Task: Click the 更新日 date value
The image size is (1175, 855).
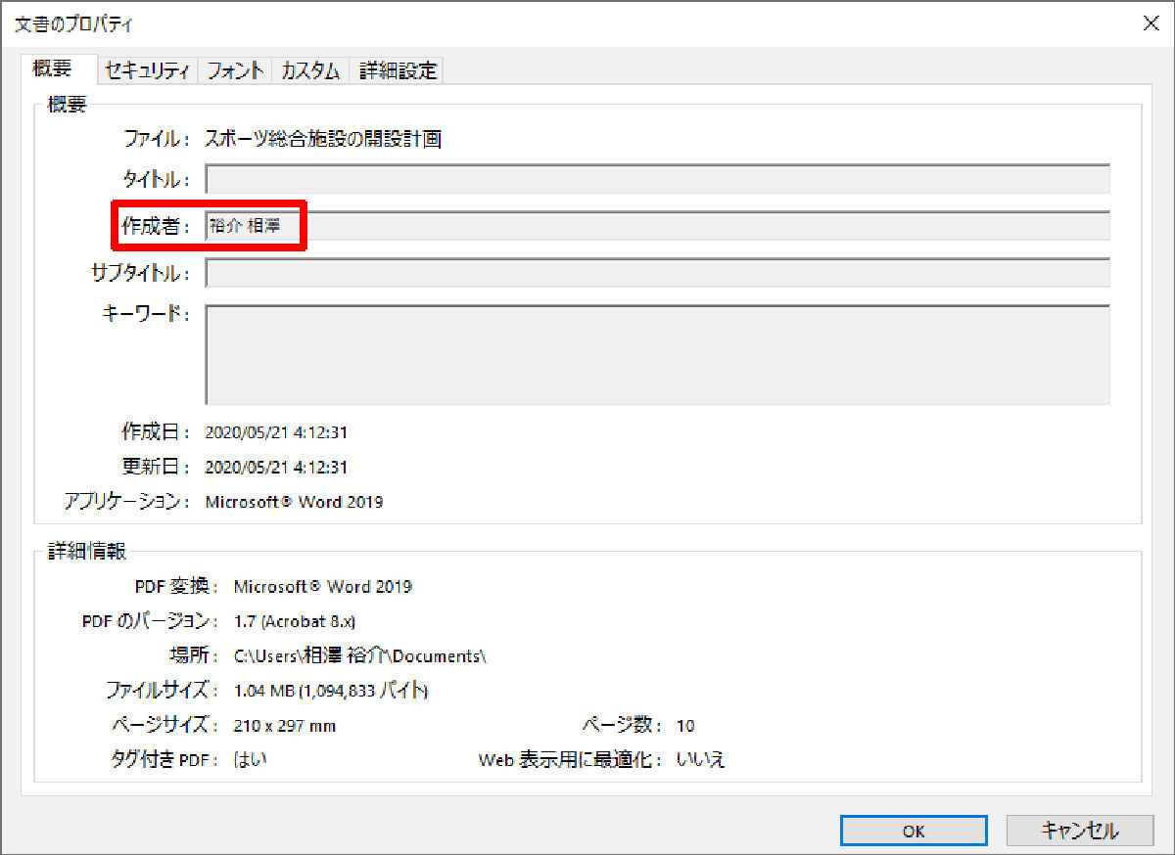Action: (276, 468)
